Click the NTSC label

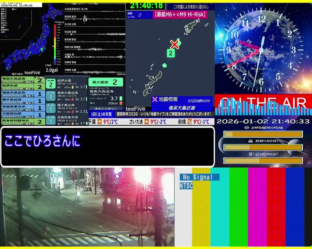(x=186, y=186)
